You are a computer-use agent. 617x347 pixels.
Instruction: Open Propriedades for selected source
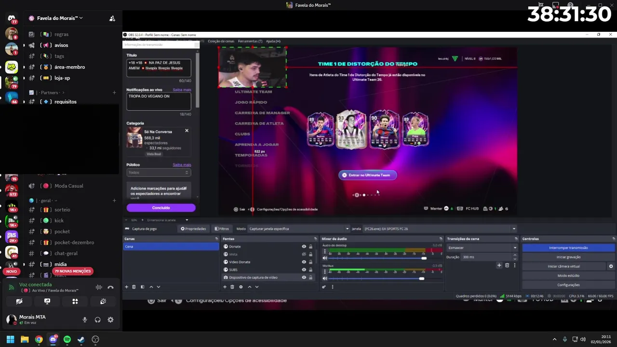coord(193,228)
